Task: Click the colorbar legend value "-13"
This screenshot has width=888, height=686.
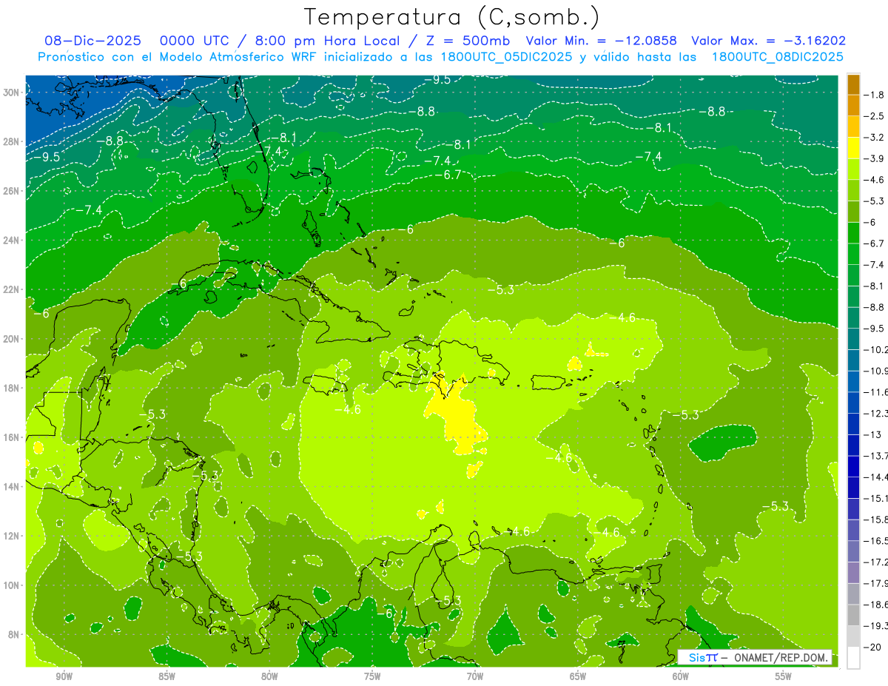Action: coord(872,434)
